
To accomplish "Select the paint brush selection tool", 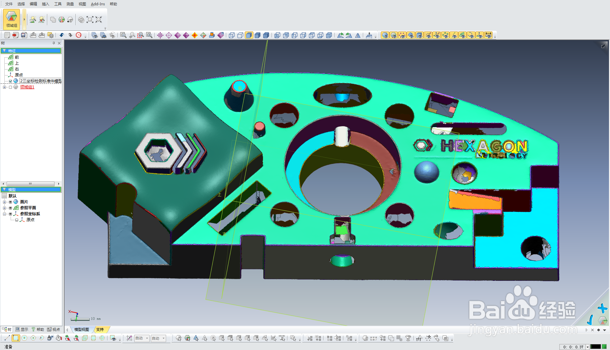I will pyautogui.click(x=50, y=338).
